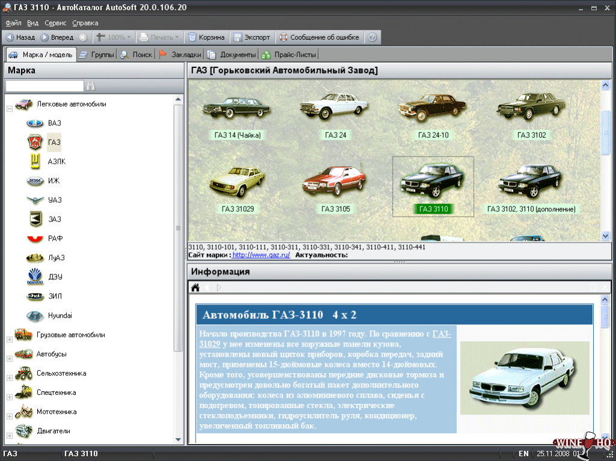This screenshot has height=461, width=616.
Task: Switch to the Закладки tab
Action: tap(180, 55)
